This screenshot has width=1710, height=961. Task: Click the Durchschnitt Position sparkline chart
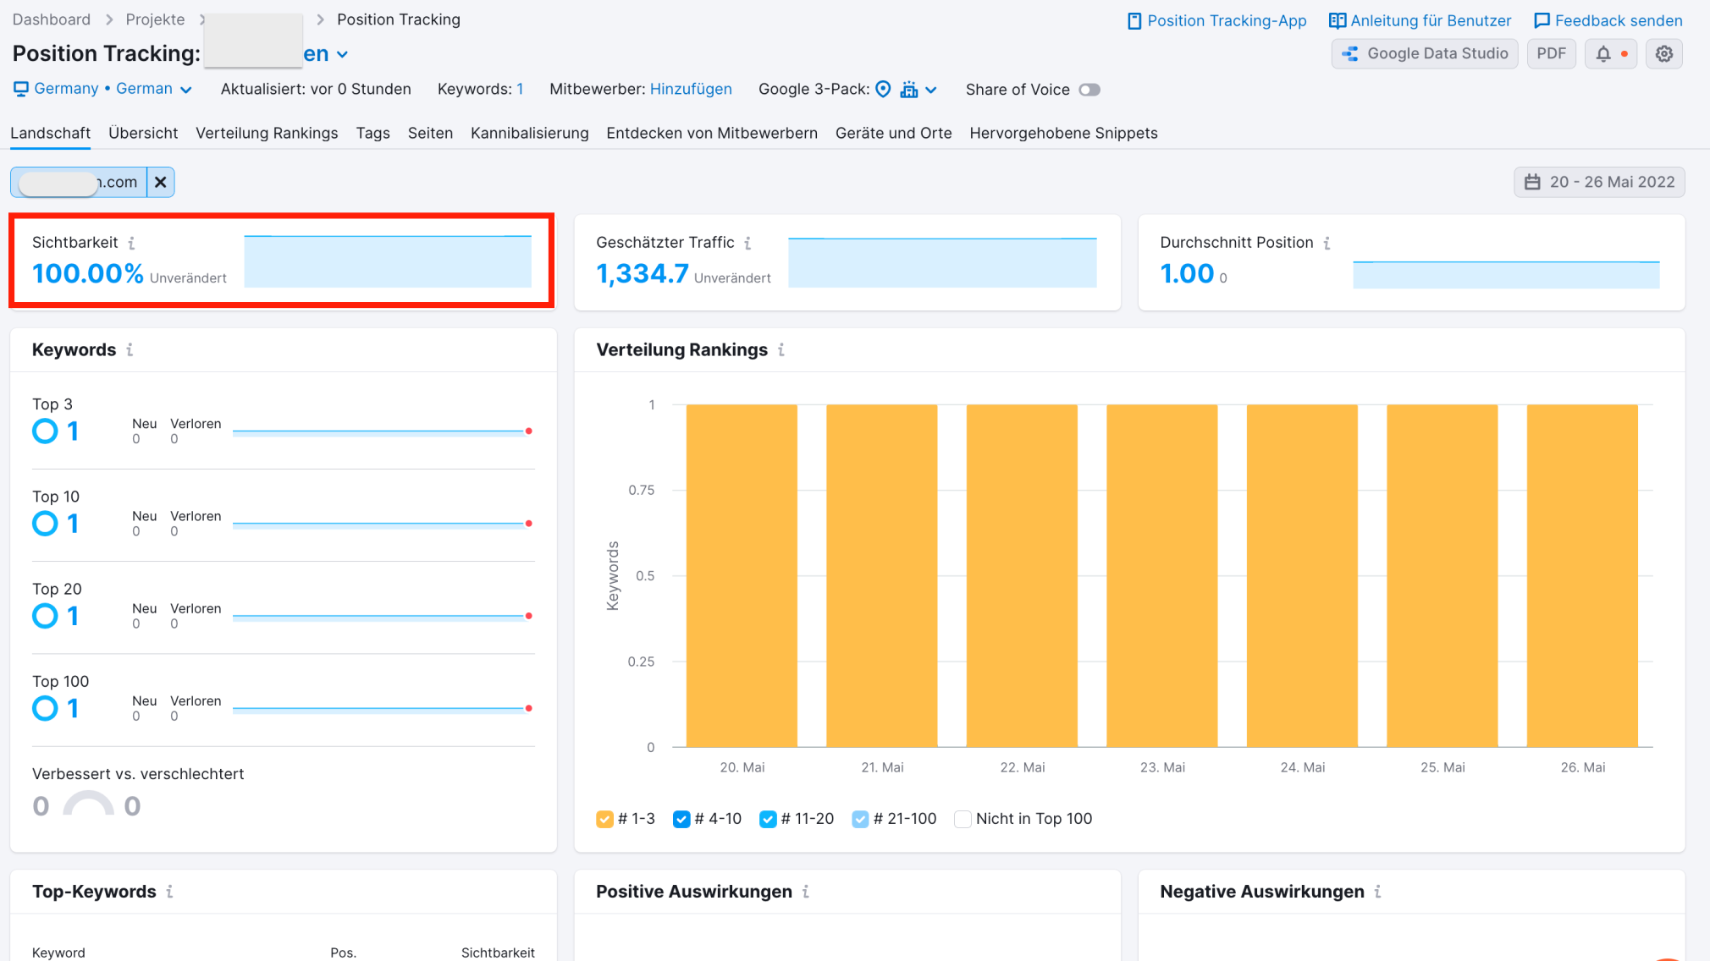click(1506, 275)
